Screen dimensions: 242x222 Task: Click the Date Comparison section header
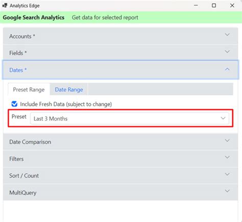(x=120, y=142)
